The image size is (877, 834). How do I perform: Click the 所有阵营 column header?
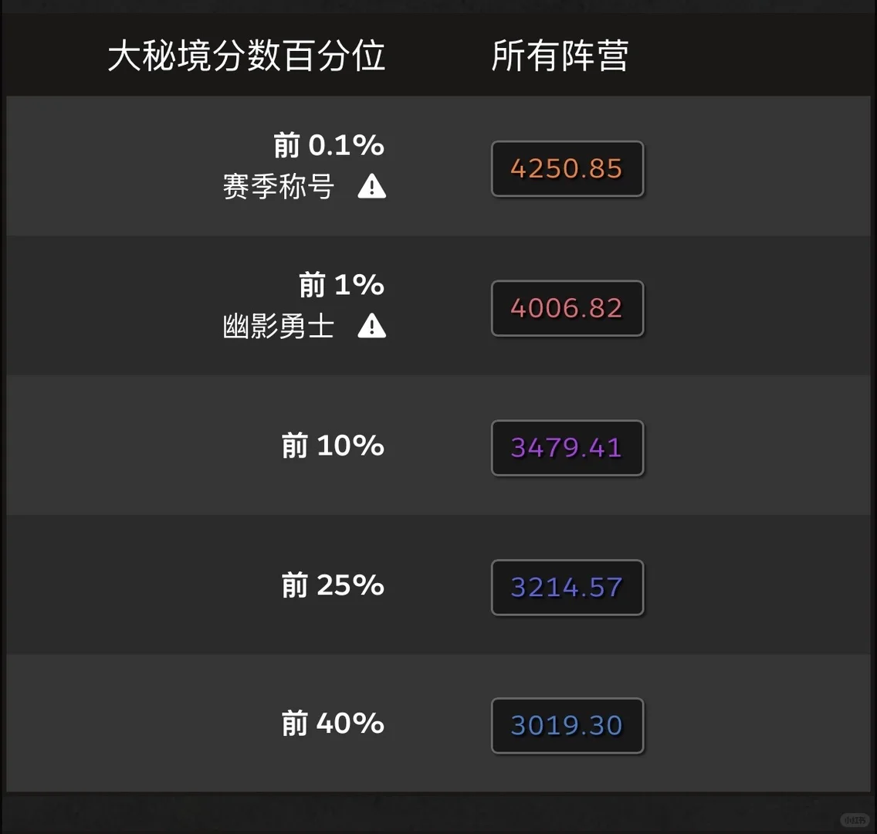[x=560, y=56]
